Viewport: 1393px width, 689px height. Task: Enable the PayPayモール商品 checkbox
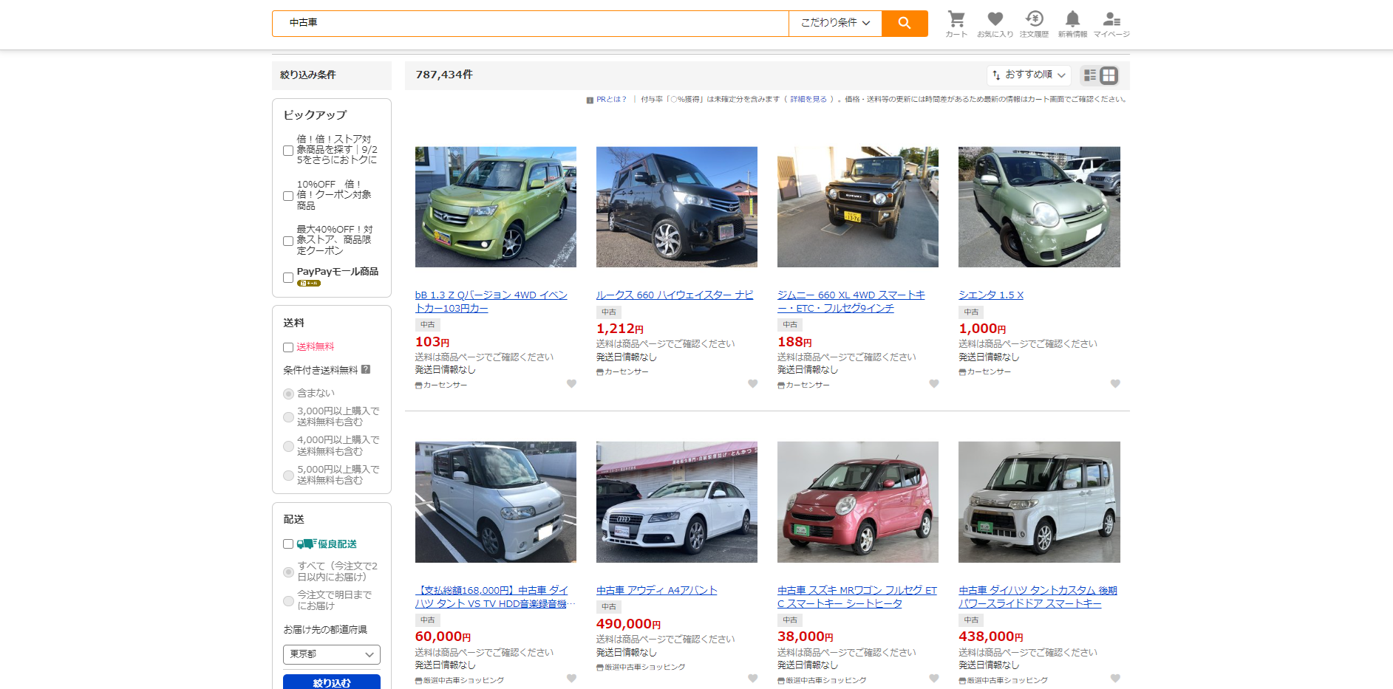[x=288, y=278]
